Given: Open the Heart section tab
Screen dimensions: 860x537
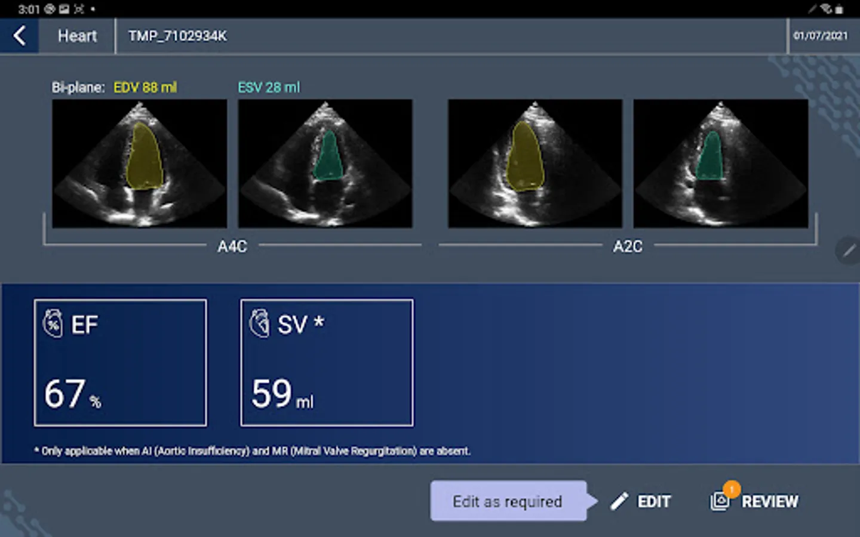Looking at the screenshot, I should (77, 36).
